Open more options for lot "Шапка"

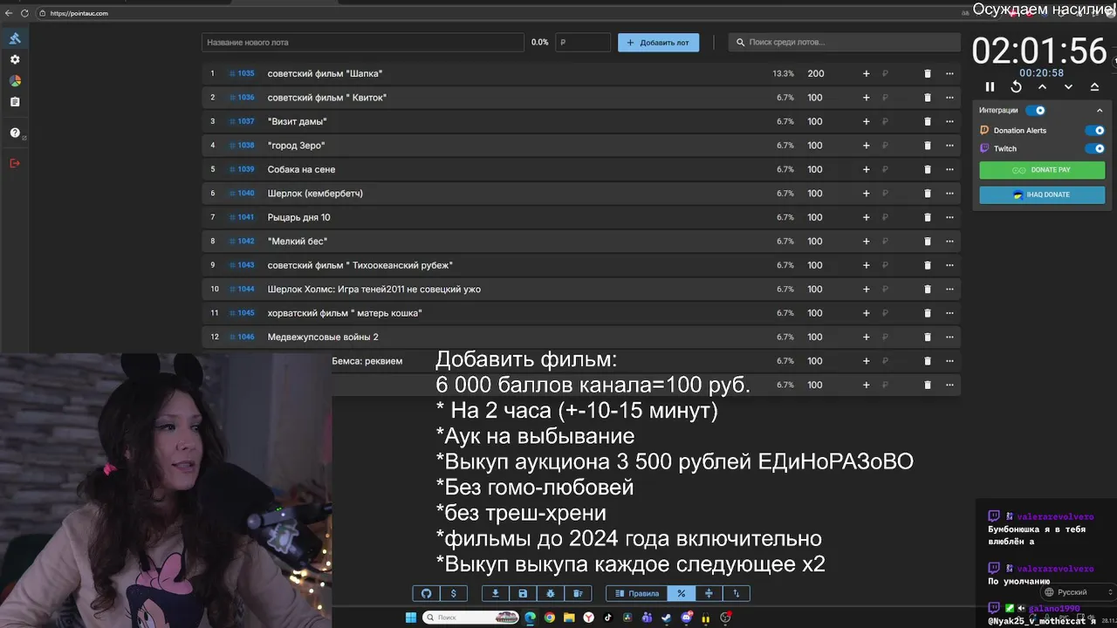click(949, 73)
